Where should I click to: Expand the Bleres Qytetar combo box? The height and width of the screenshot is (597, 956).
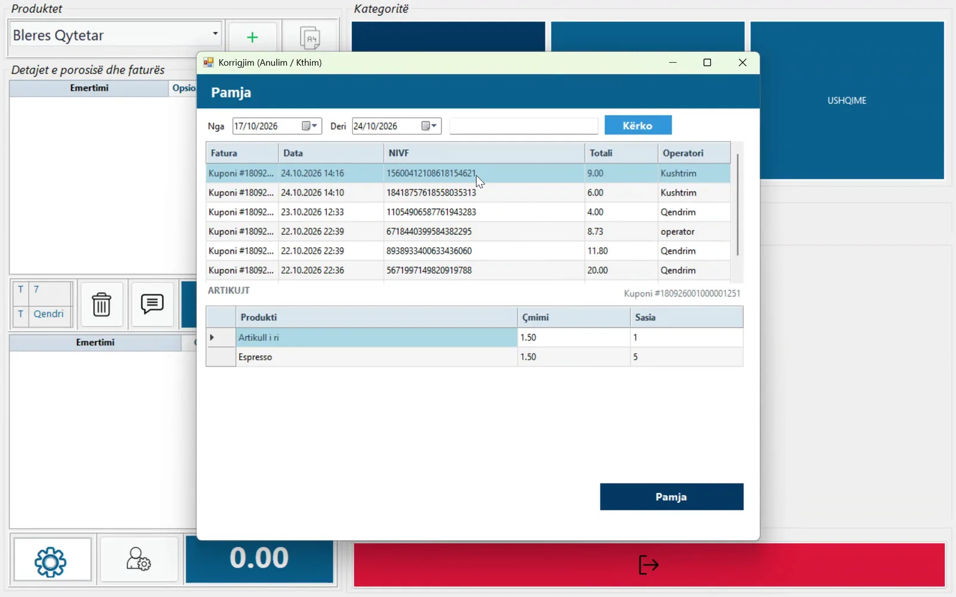pyautogui.click(x=215, y=33)
